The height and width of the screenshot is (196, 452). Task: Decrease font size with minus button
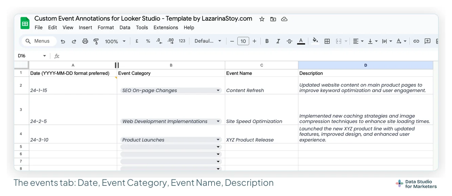click(232, 41)
